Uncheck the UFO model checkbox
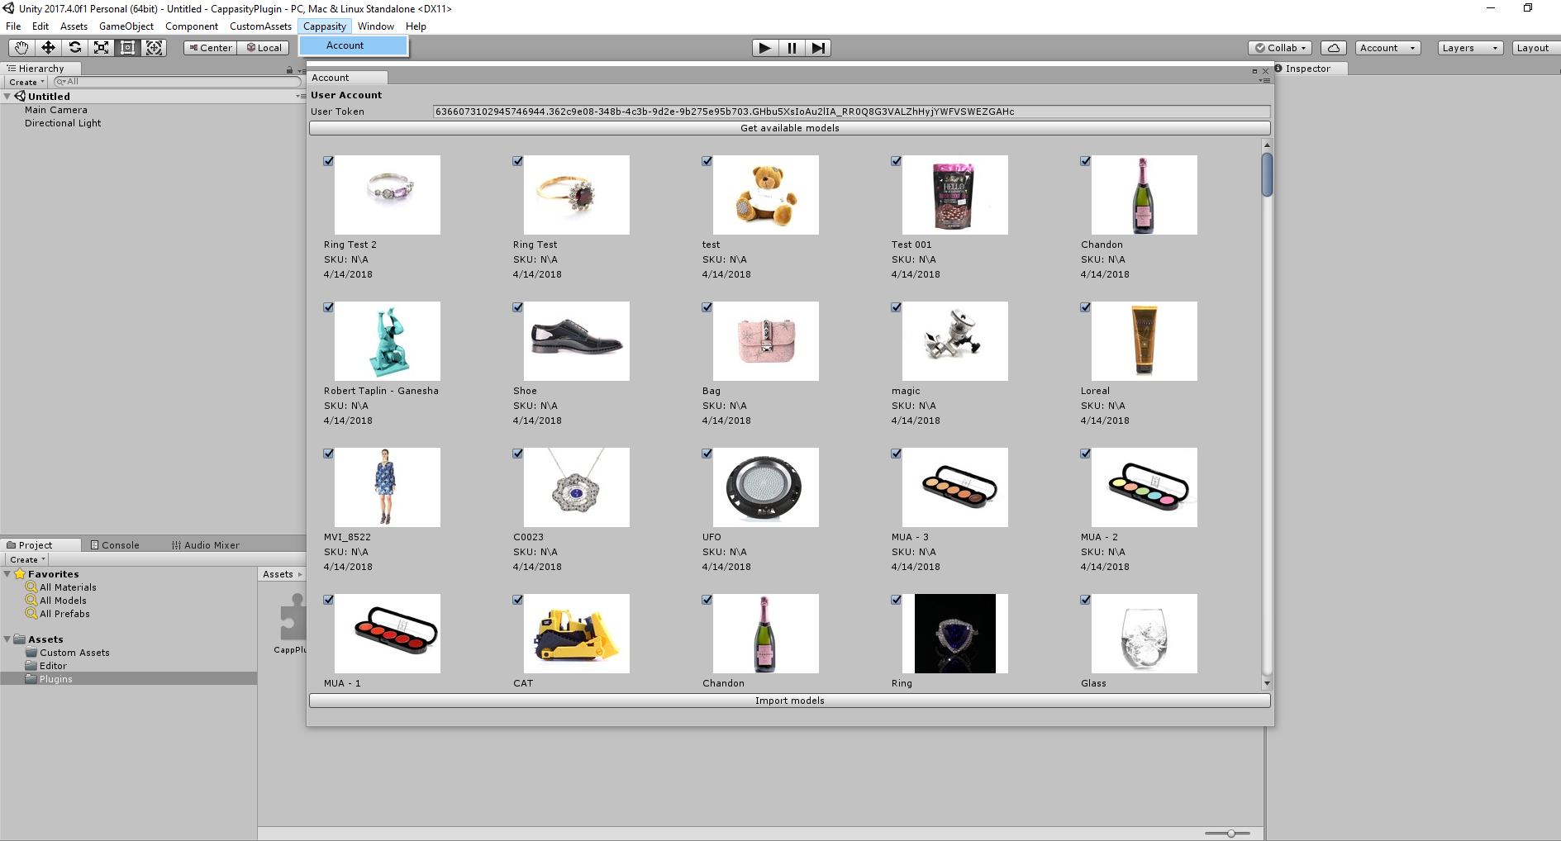This screenshot has width=1561, height=841. (x=707, y=454)
